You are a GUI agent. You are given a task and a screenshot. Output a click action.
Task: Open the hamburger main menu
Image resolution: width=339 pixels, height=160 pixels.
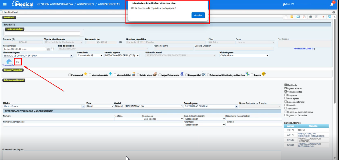[x=5, y=4]
